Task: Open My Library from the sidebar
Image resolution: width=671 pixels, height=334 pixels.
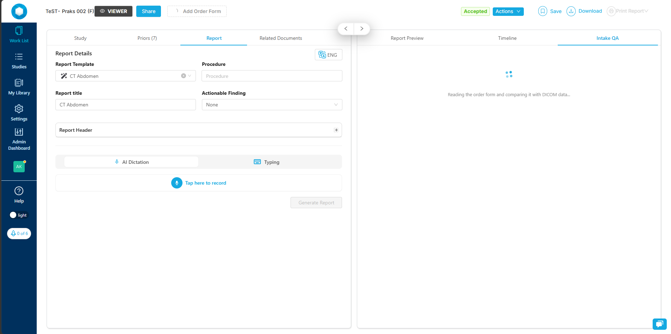Action: click(x=19, y=87)
